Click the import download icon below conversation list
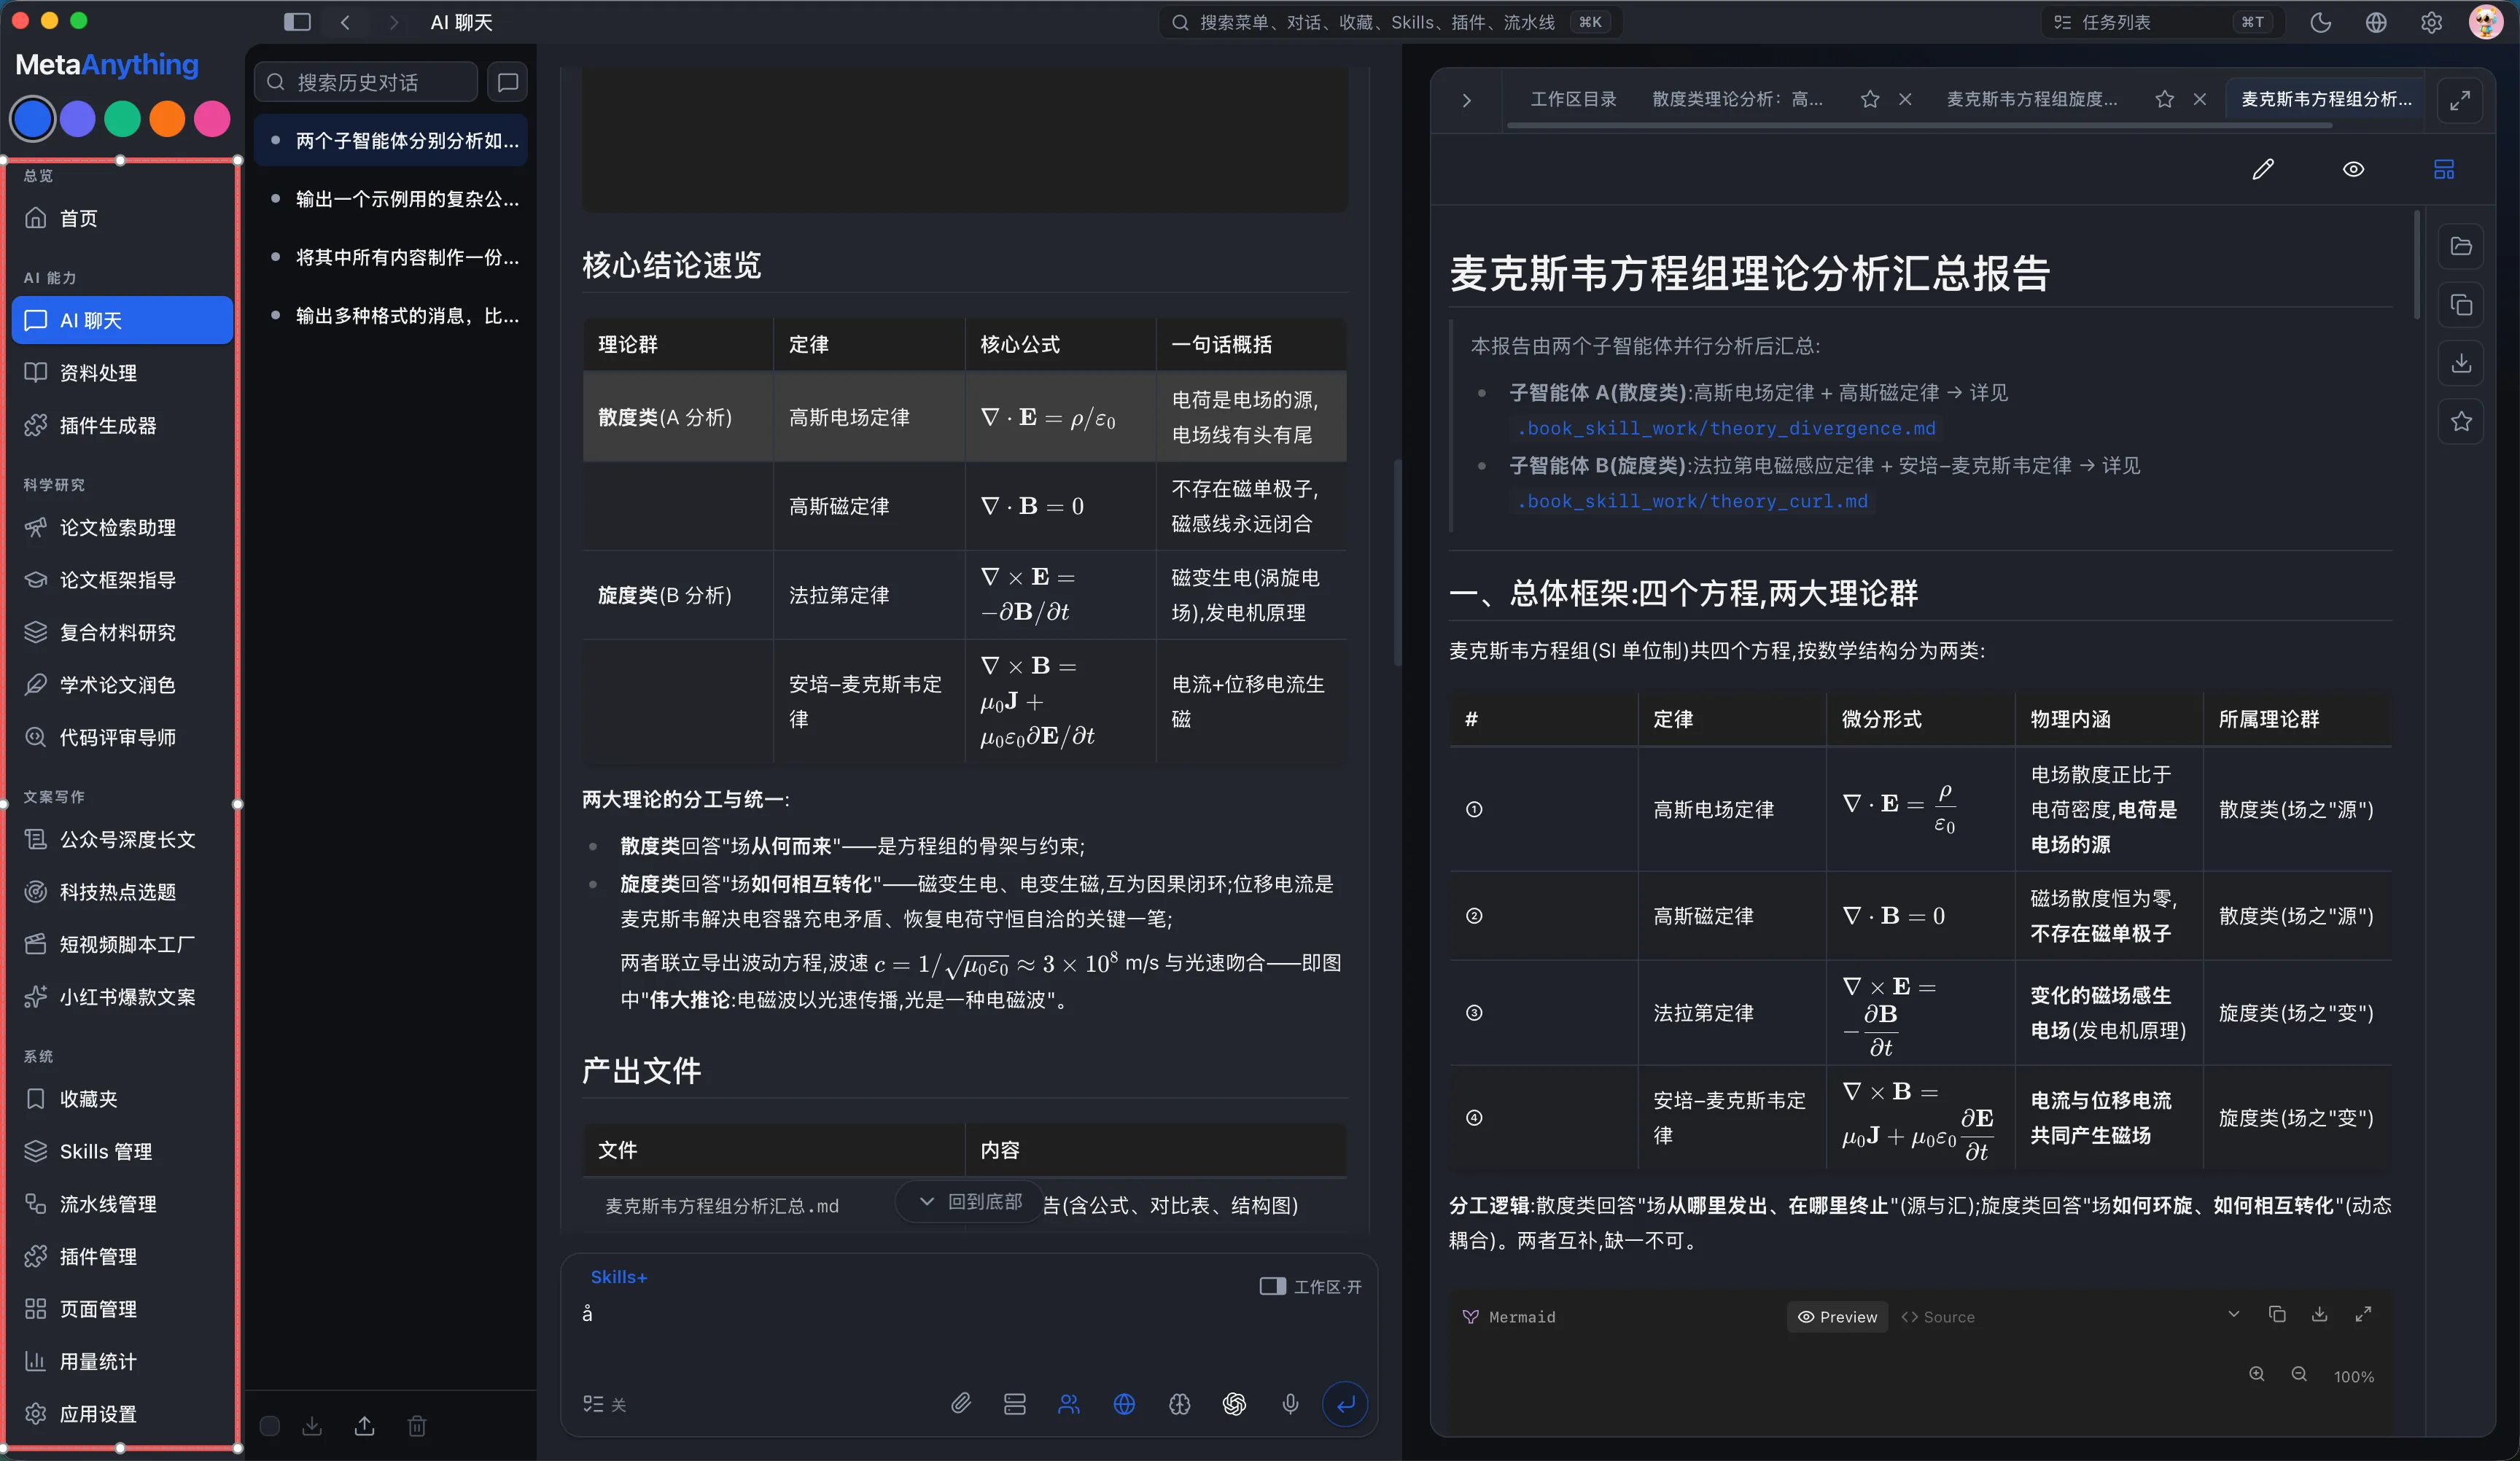 tap(312, 1426)
